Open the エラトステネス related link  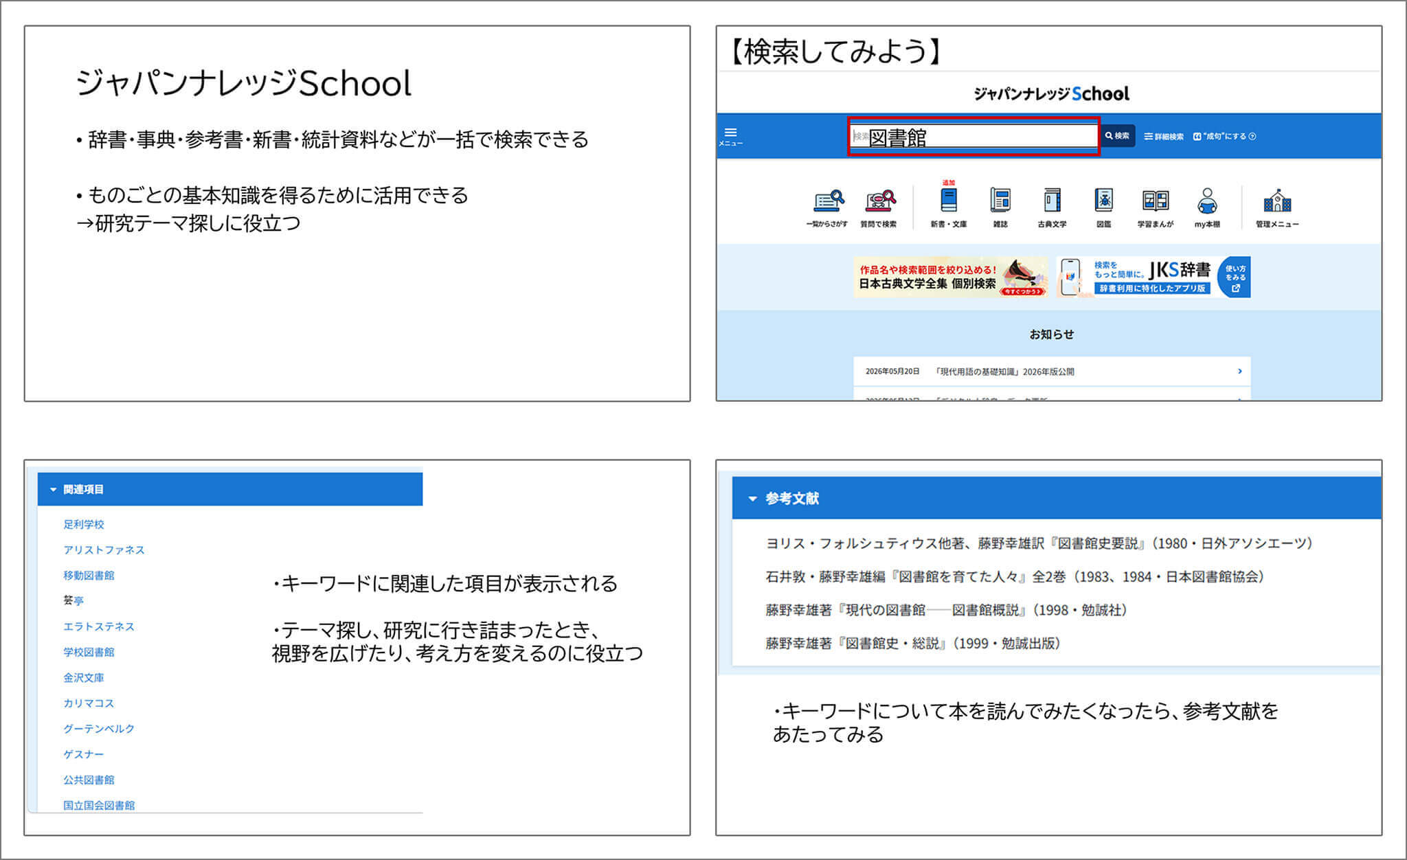[x=99, y=626]
